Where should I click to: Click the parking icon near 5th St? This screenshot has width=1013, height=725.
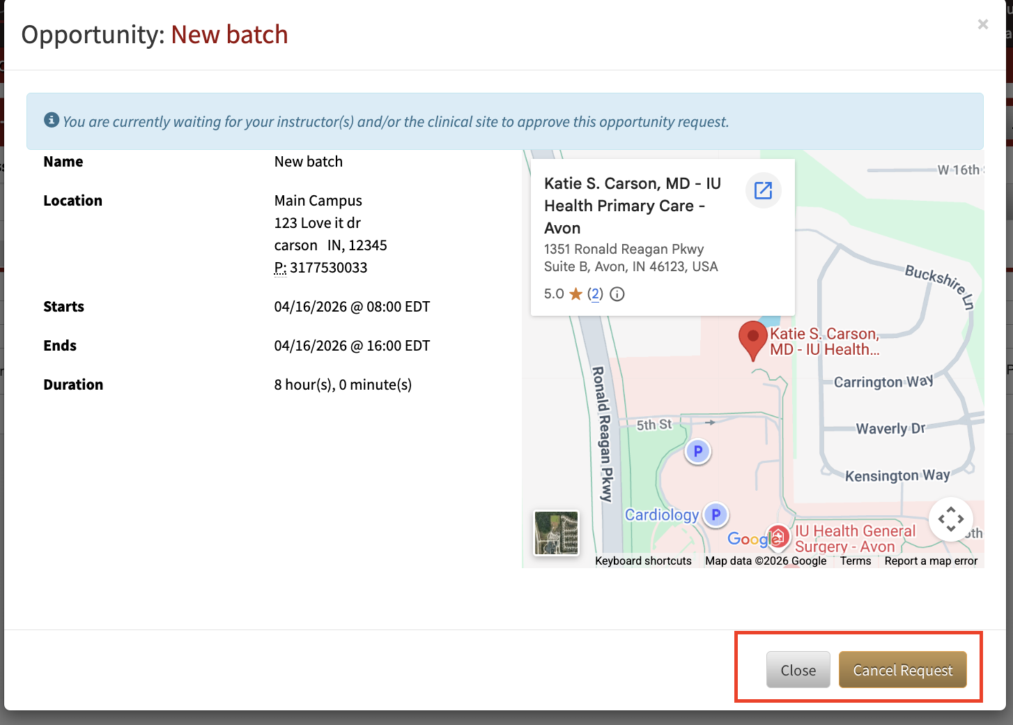[697, 452]
